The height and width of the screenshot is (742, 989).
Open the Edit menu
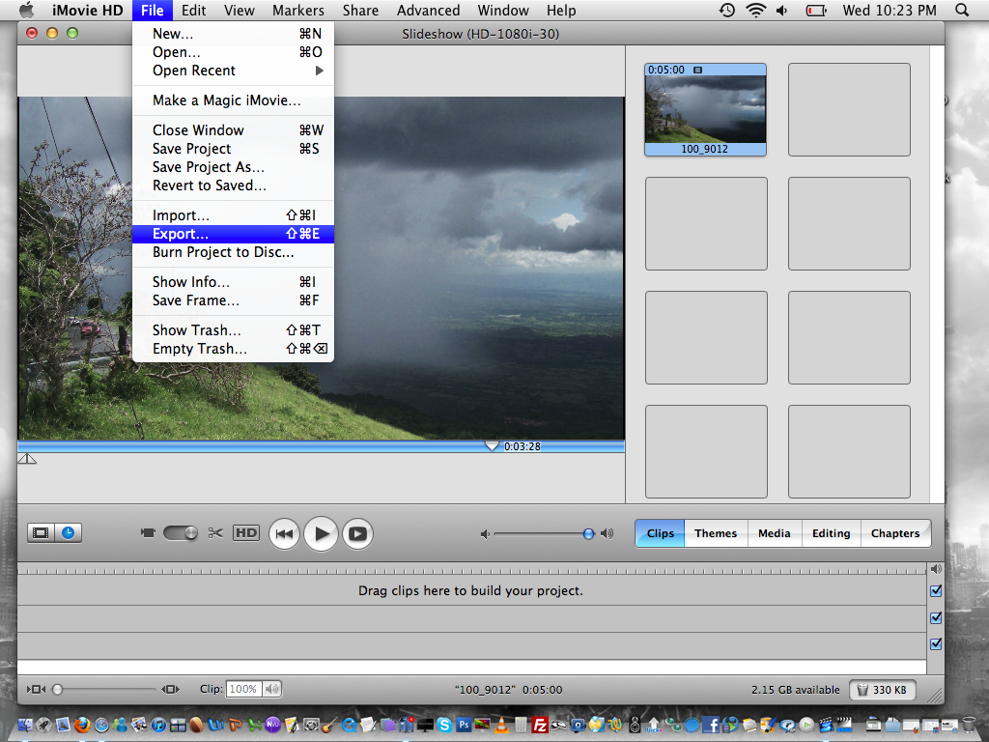pos(193,10)
